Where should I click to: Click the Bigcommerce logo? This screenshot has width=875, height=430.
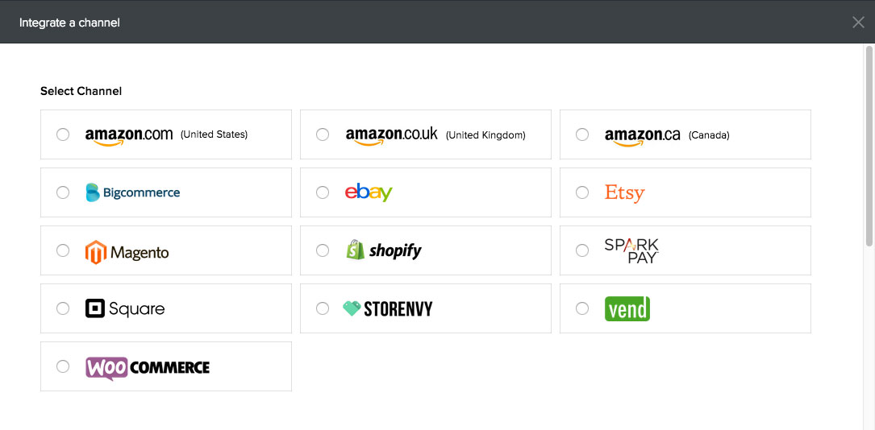click(x=133, y=192)
